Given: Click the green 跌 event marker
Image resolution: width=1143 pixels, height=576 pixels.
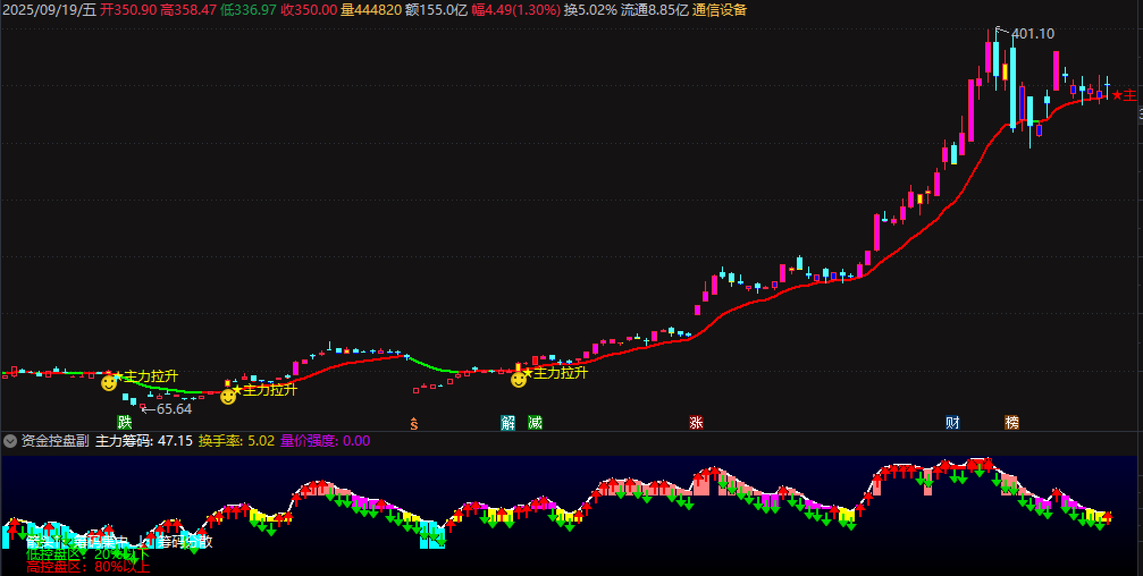Looking at the screenshot, I should (124, 422).
